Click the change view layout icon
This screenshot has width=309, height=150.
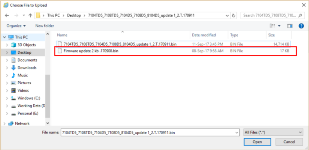[273, 26]
